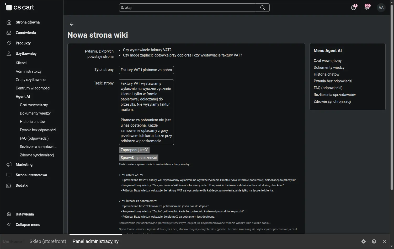Open the clock icon with badge 1

[x=354, y=7]
